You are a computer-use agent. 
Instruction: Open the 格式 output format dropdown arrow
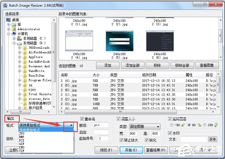pos(71,125)
